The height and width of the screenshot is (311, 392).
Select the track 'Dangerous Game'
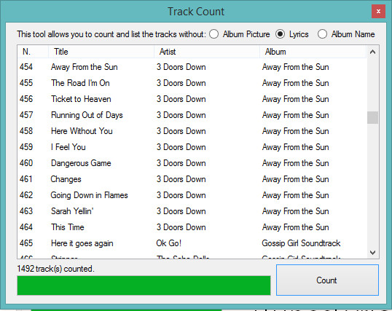81,163
